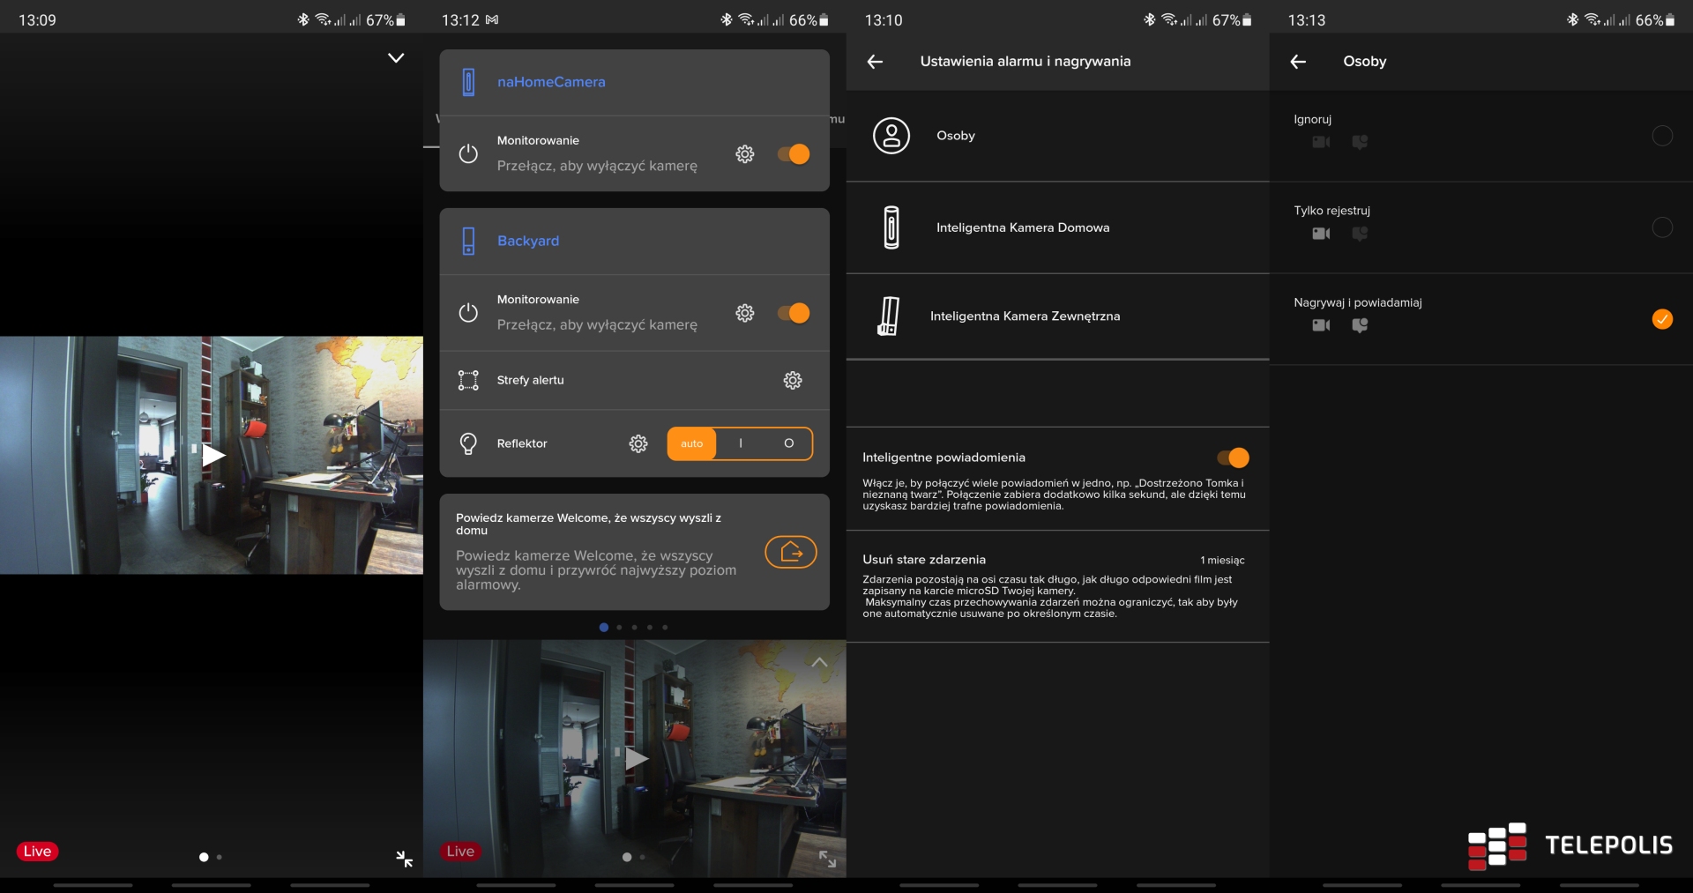Expand the panel above the live preview

819,662
